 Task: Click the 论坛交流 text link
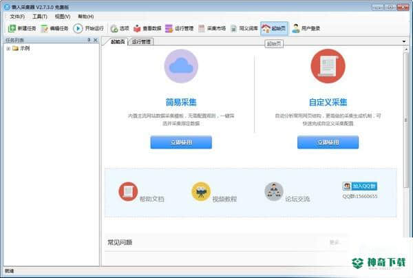297,199
